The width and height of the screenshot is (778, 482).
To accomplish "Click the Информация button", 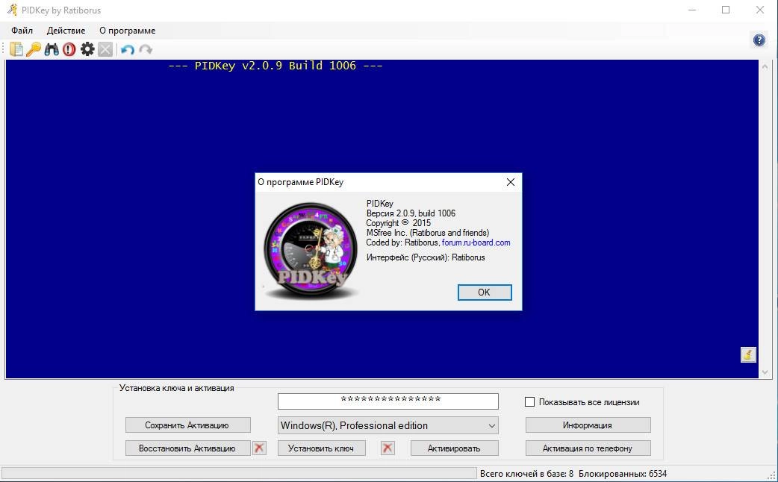I will click(x=588, y=425).
